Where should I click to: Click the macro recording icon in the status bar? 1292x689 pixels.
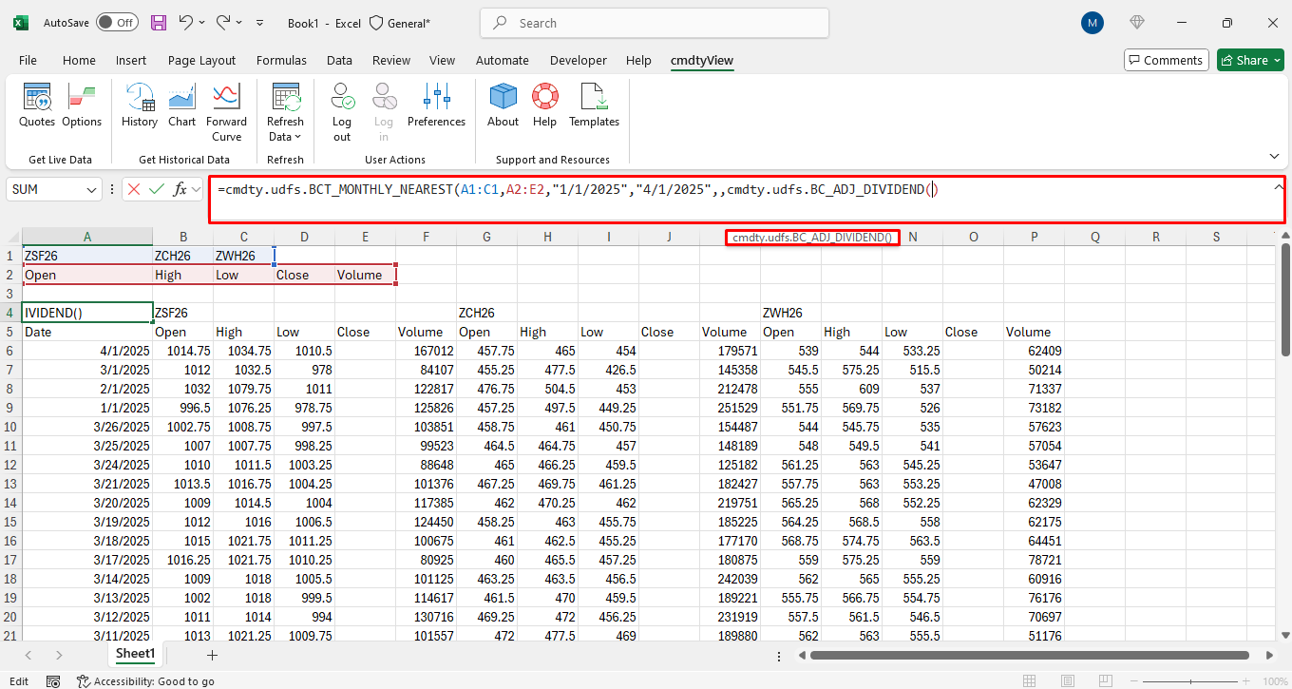(53, 681)
